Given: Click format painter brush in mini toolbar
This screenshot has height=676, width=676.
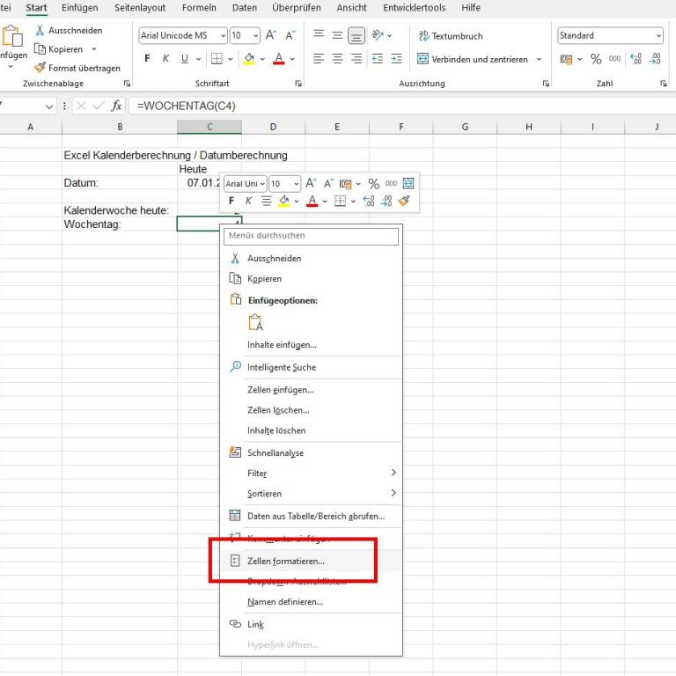Looking at the screenshot, I should coord(404,201).
